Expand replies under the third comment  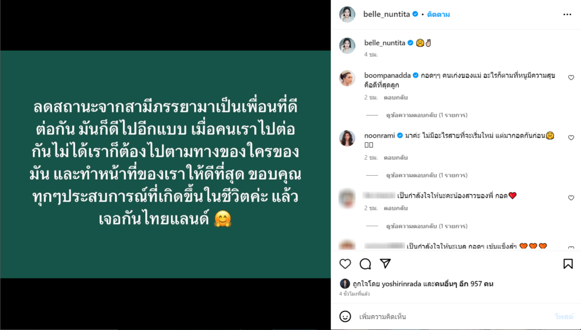coord(427,226)
